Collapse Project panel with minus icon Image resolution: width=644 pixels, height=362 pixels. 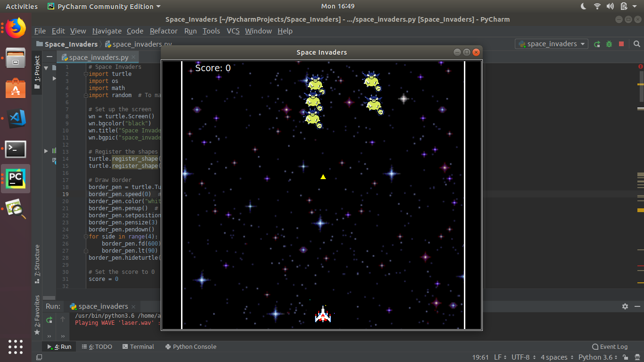pos(50,57)
